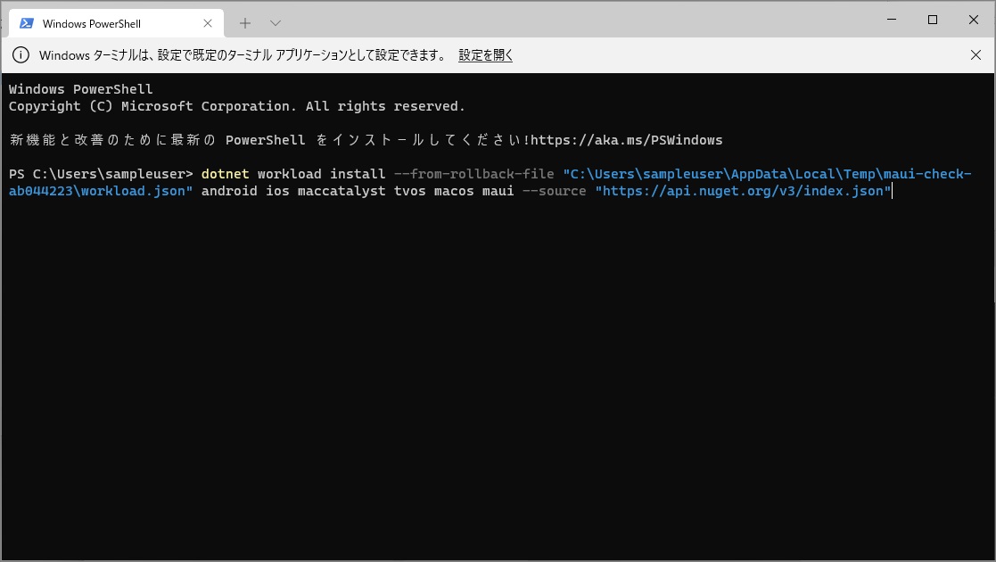Click the word android in the command
Viewport: 996px width, 562px height.
228,191
